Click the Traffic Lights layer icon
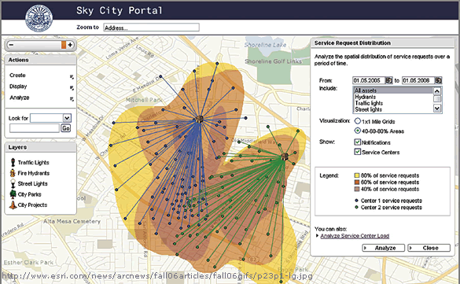The height and width of the screenshot is (284, 460). 13,162
